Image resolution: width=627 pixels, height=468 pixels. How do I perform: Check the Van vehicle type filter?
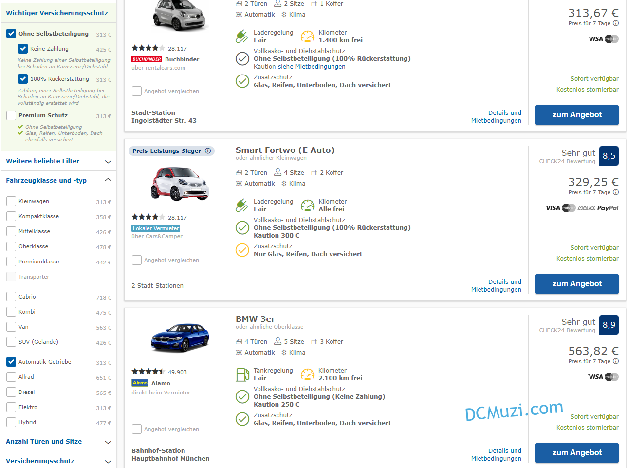pyautogui.click(x=11, y=327)
